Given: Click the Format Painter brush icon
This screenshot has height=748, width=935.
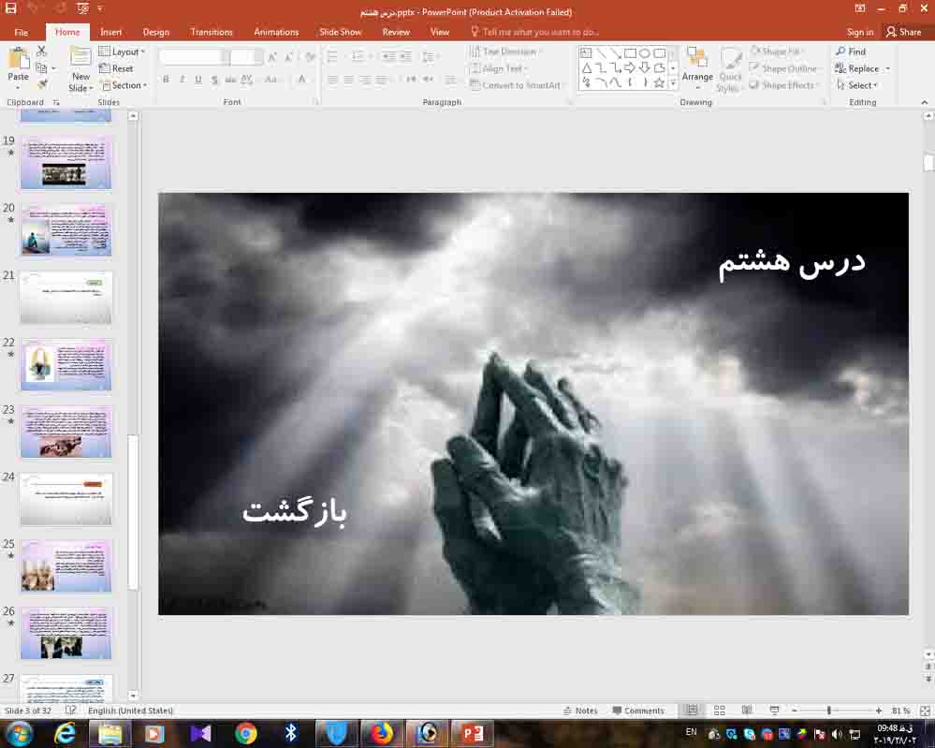Looking at the screenshot, I should [42, 84].
